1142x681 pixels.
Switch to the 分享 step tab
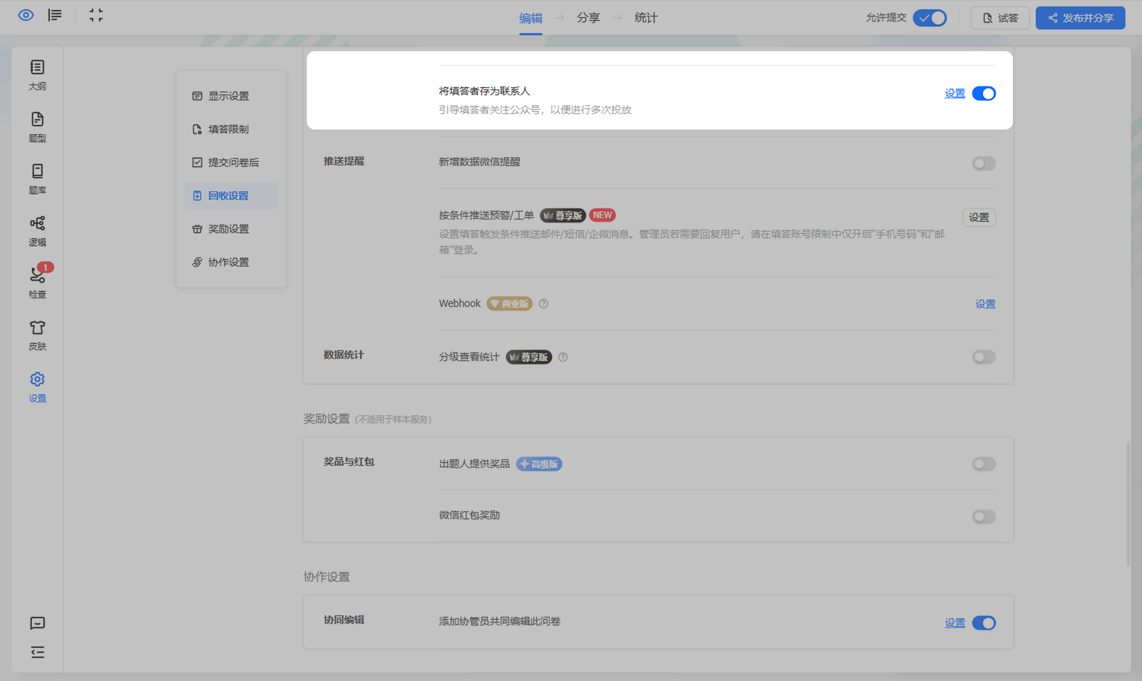pyautogui.click(x=589, y=18)
